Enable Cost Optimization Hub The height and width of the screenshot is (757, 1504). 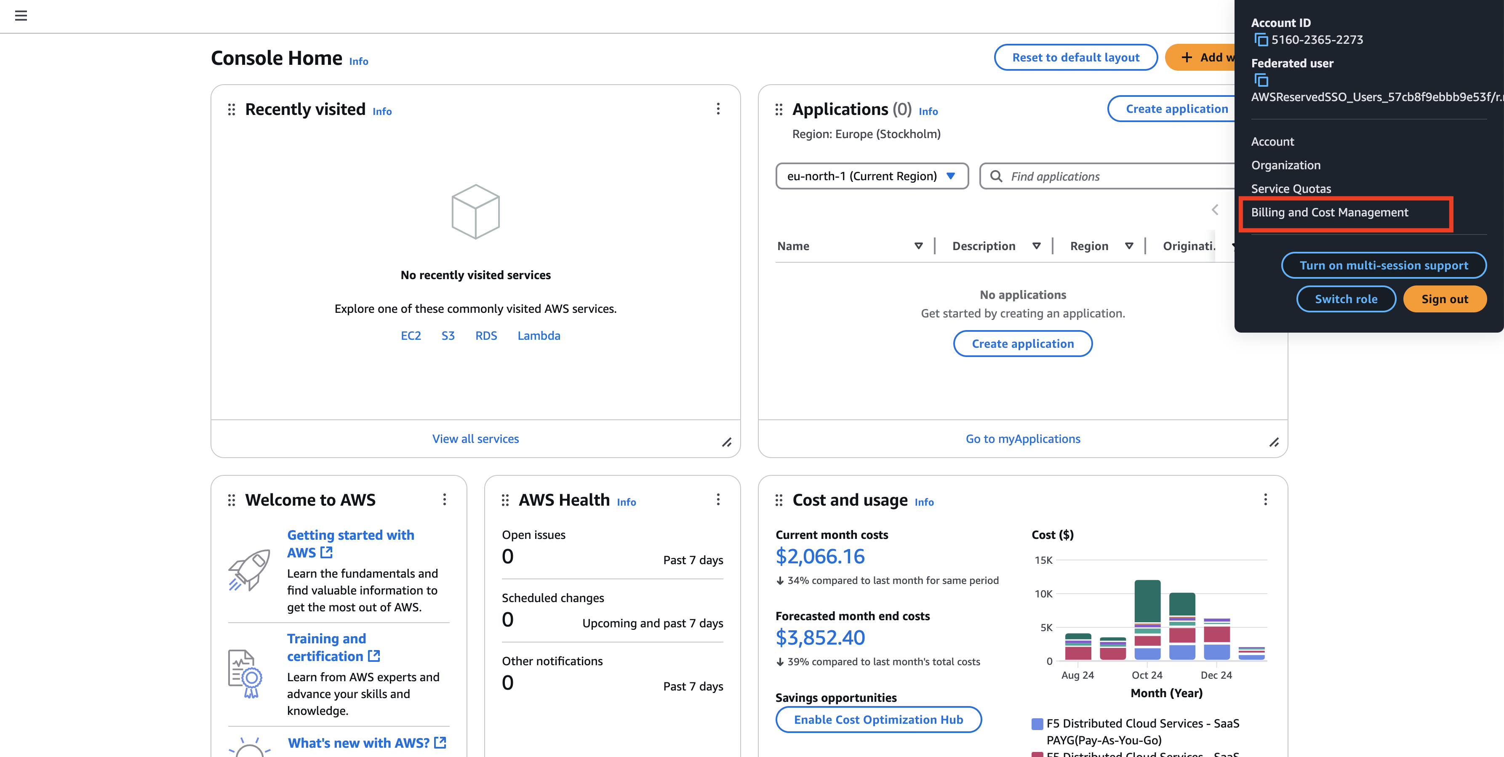878,719
